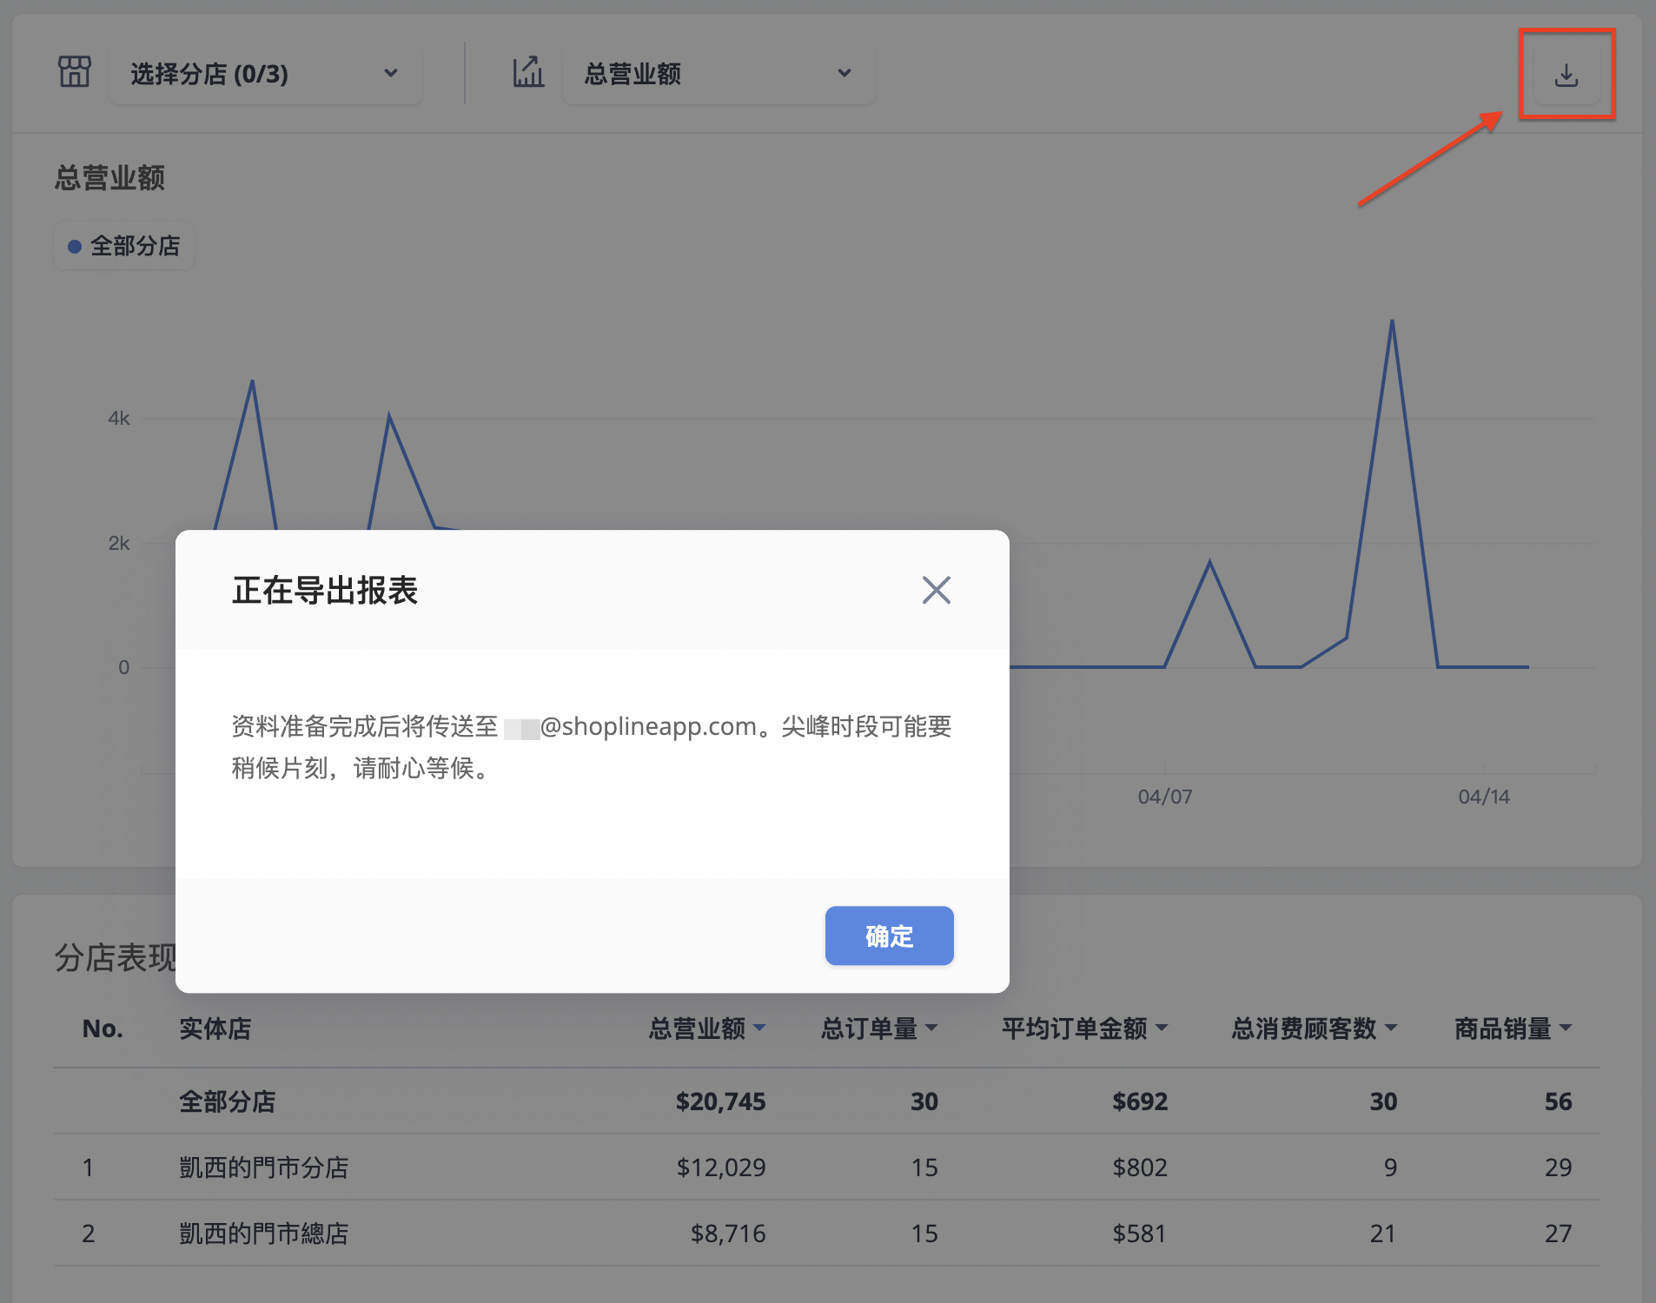Click the export download icon
Image resolution: width=1656 pixels, height=1303 pixels.
1566,75
